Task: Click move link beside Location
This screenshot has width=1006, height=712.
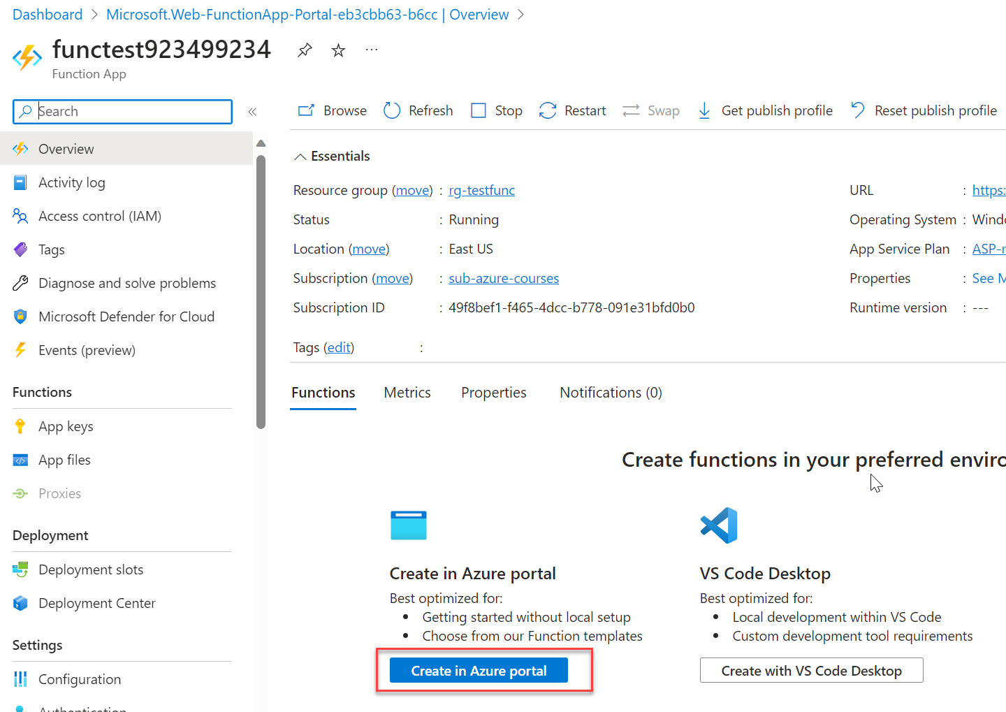Action: click(369, 249)
